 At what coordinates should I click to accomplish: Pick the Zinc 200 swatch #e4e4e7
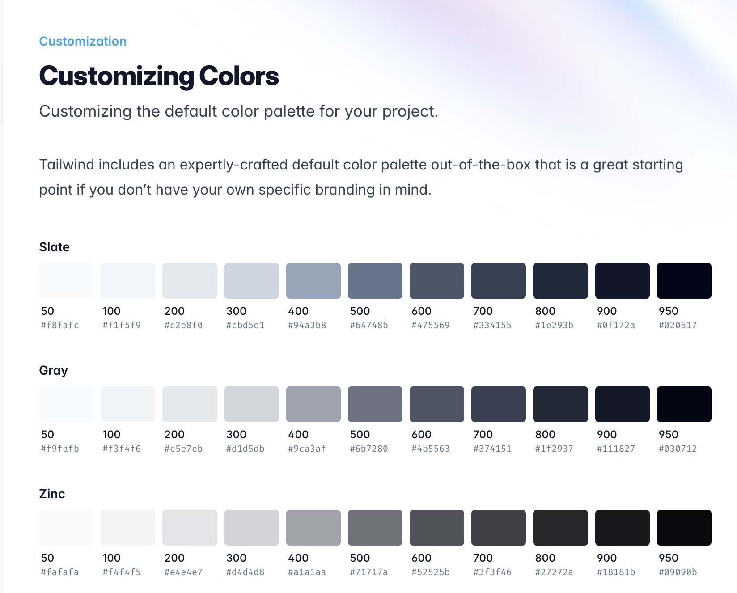[x=190, y=528]
